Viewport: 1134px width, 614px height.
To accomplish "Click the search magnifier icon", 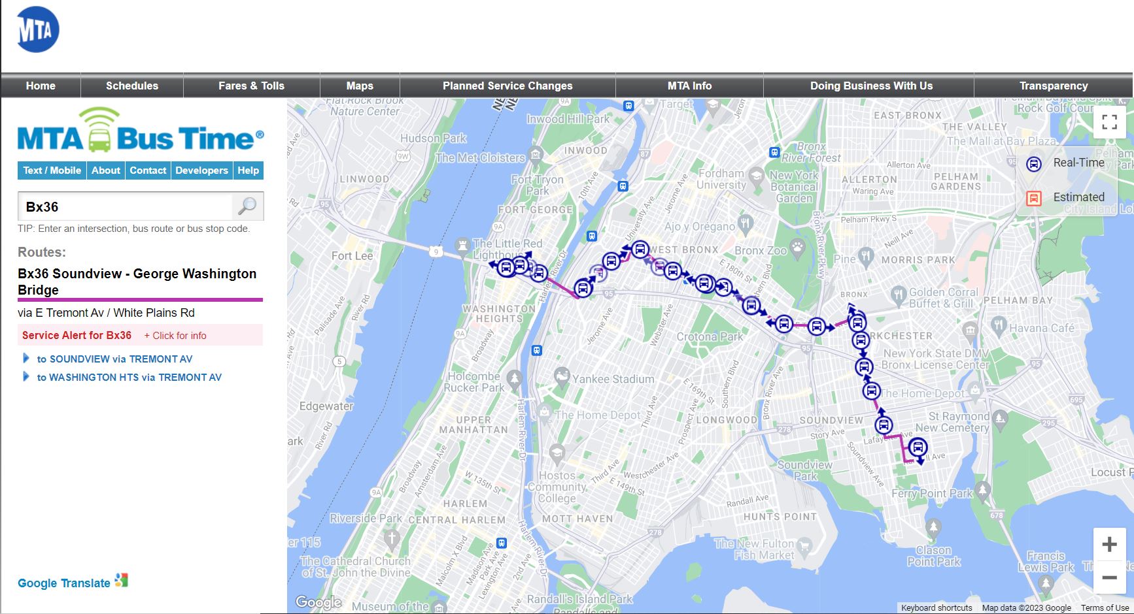I will click(247, 206).
